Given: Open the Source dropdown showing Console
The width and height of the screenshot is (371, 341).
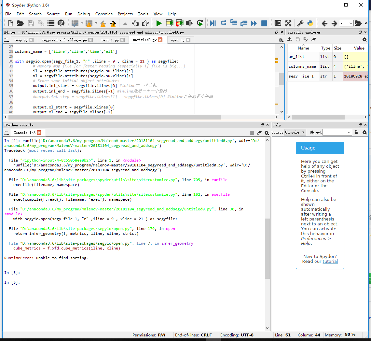Looking at the screenshot, I should coord(295,132).
